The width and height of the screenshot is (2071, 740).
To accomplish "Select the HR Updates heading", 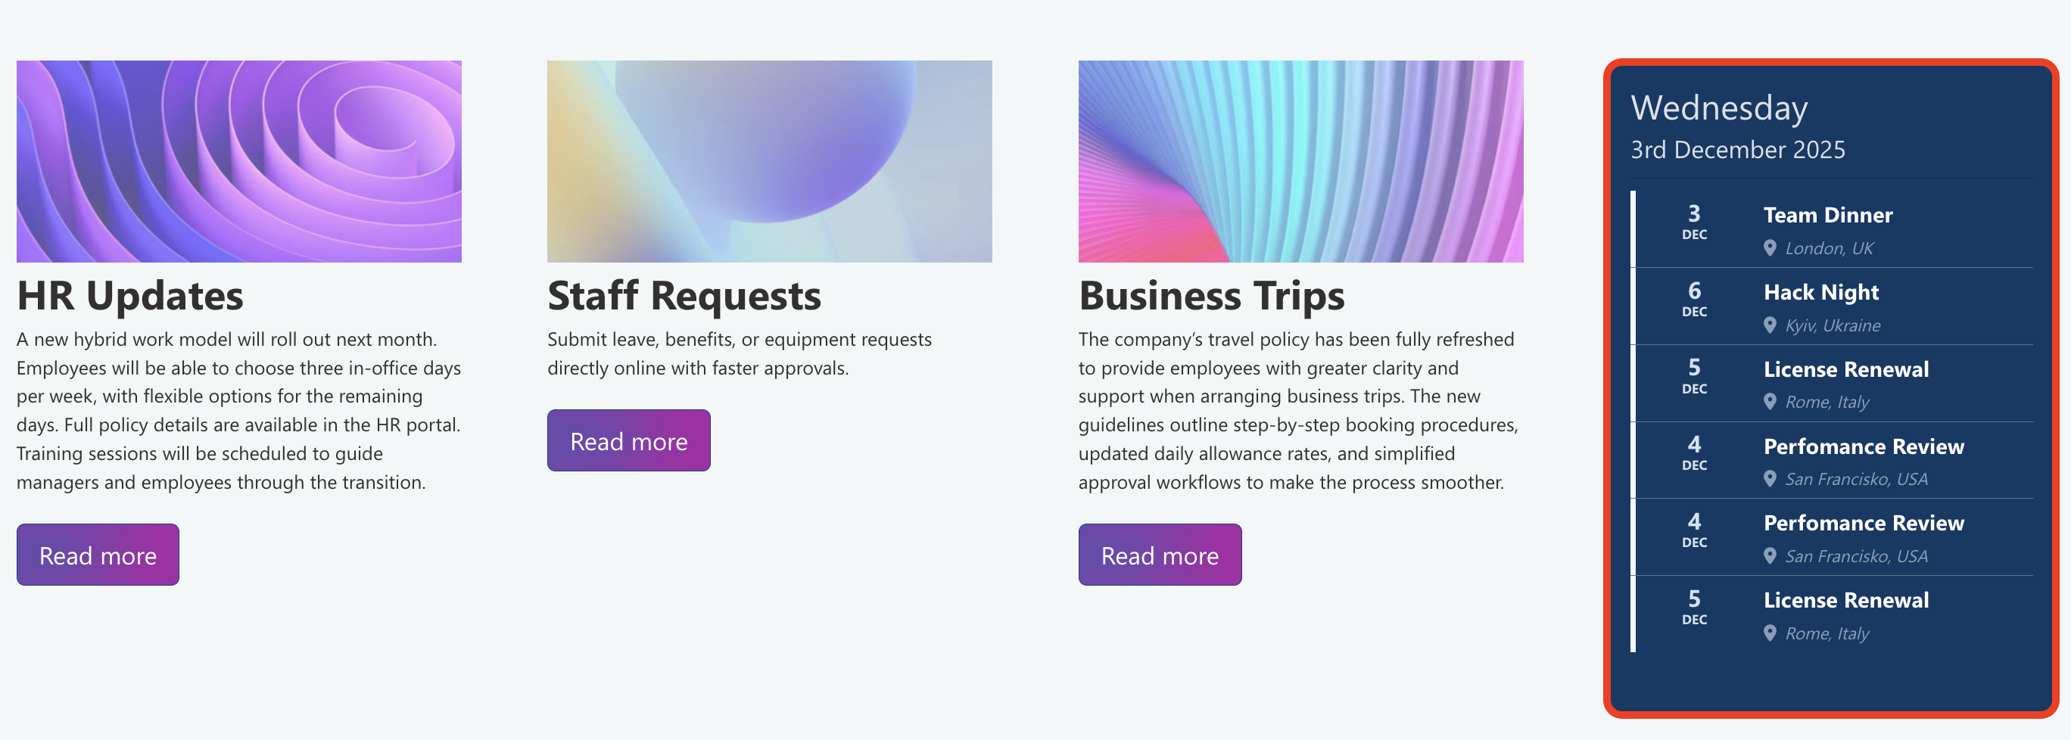I will [129, 296].
